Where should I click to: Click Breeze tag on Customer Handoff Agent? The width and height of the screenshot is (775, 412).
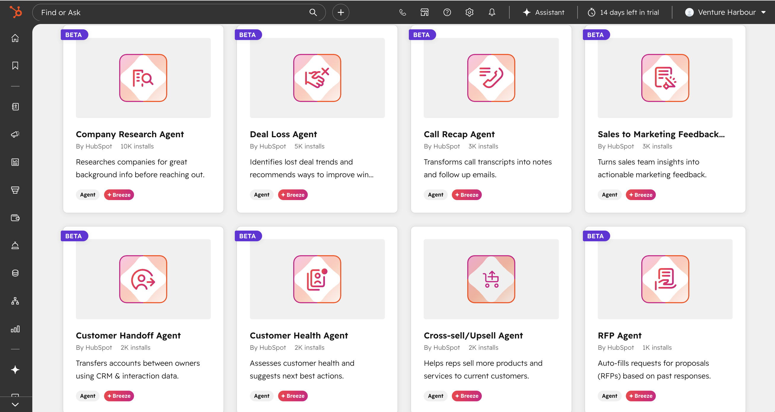(x=119, y=396)
